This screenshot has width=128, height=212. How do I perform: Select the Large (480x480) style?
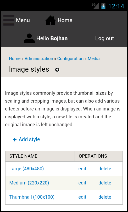pos(27,169)
